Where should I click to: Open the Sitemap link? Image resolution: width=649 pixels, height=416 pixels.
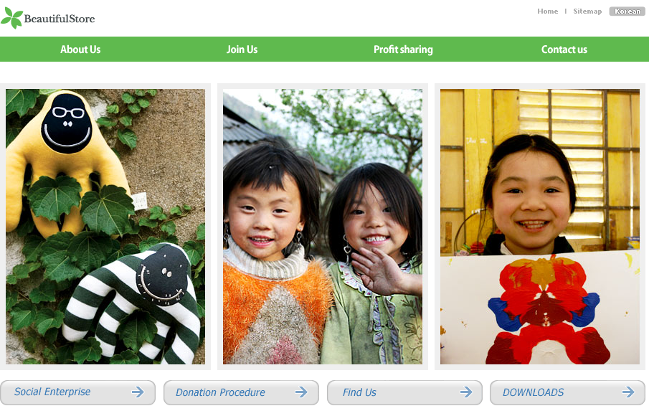(x=587, y=11)
